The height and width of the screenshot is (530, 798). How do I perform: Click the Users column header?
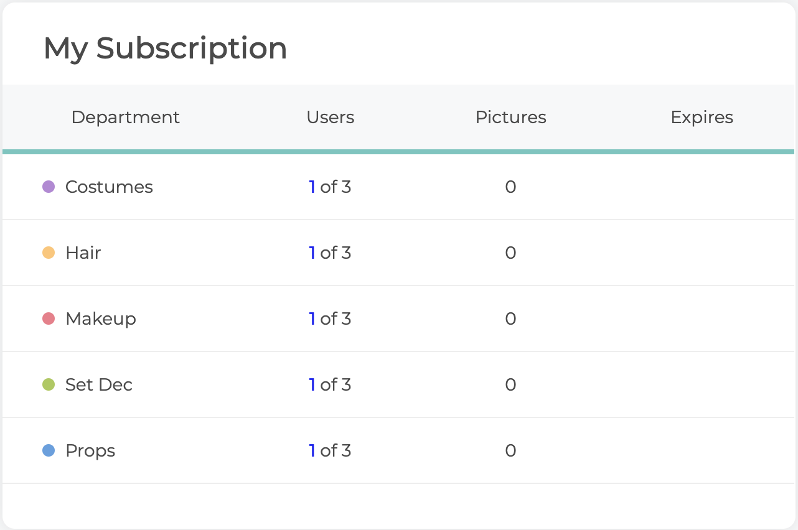pos(331,117)
